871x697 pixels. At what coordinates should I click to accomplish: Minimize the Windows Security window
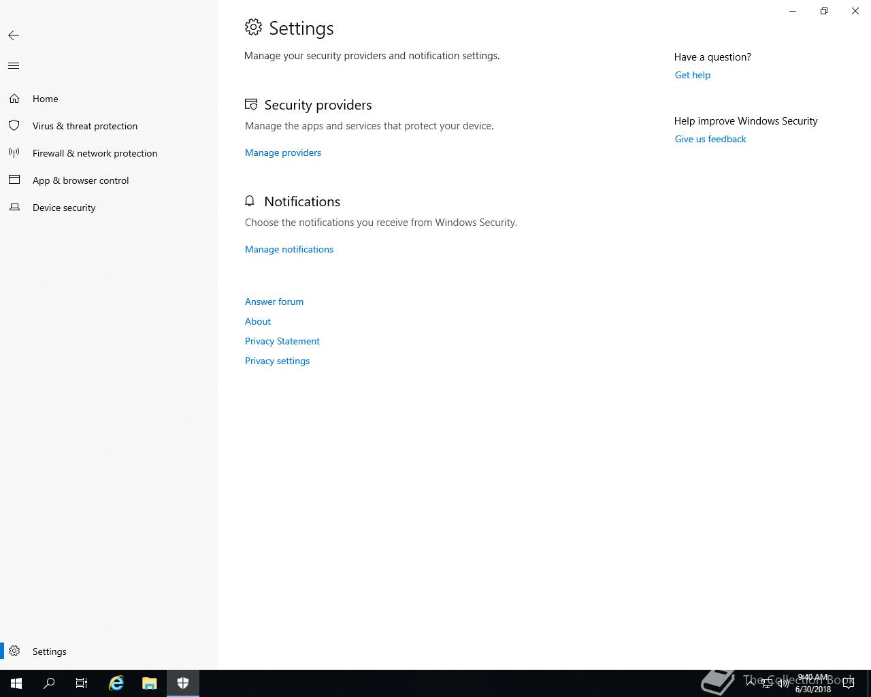point(793,11)
